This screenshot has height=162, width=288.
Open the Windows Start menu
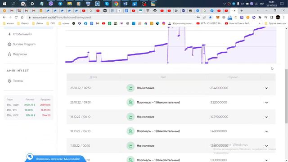point(4,4)
